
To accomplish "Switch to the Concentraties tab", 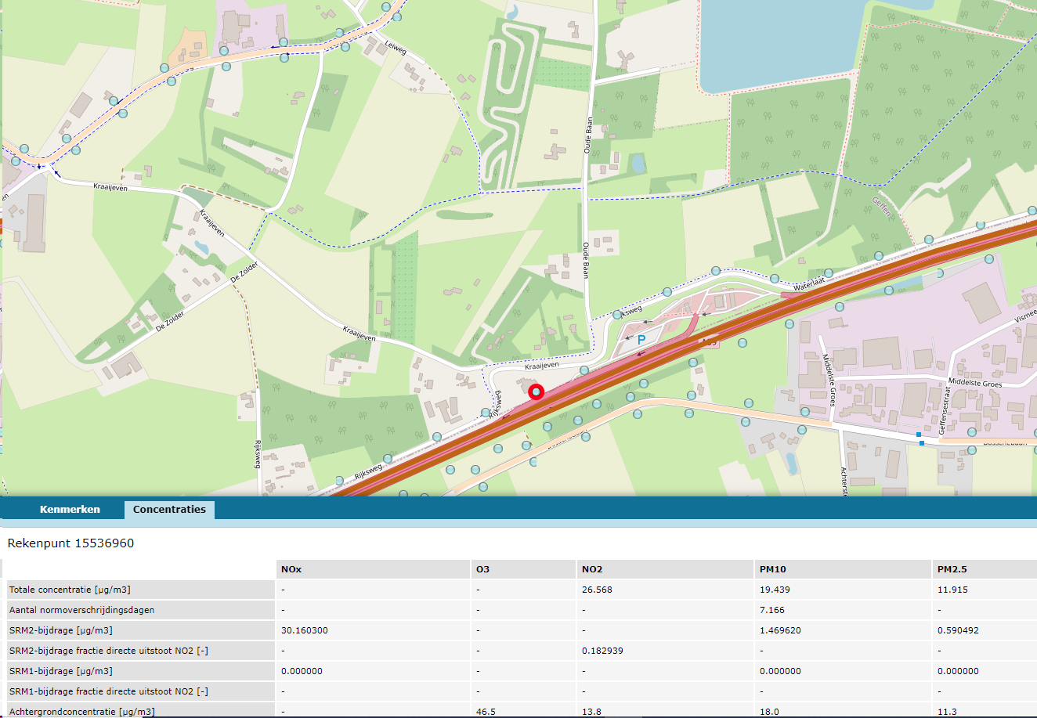I will 169,509.
